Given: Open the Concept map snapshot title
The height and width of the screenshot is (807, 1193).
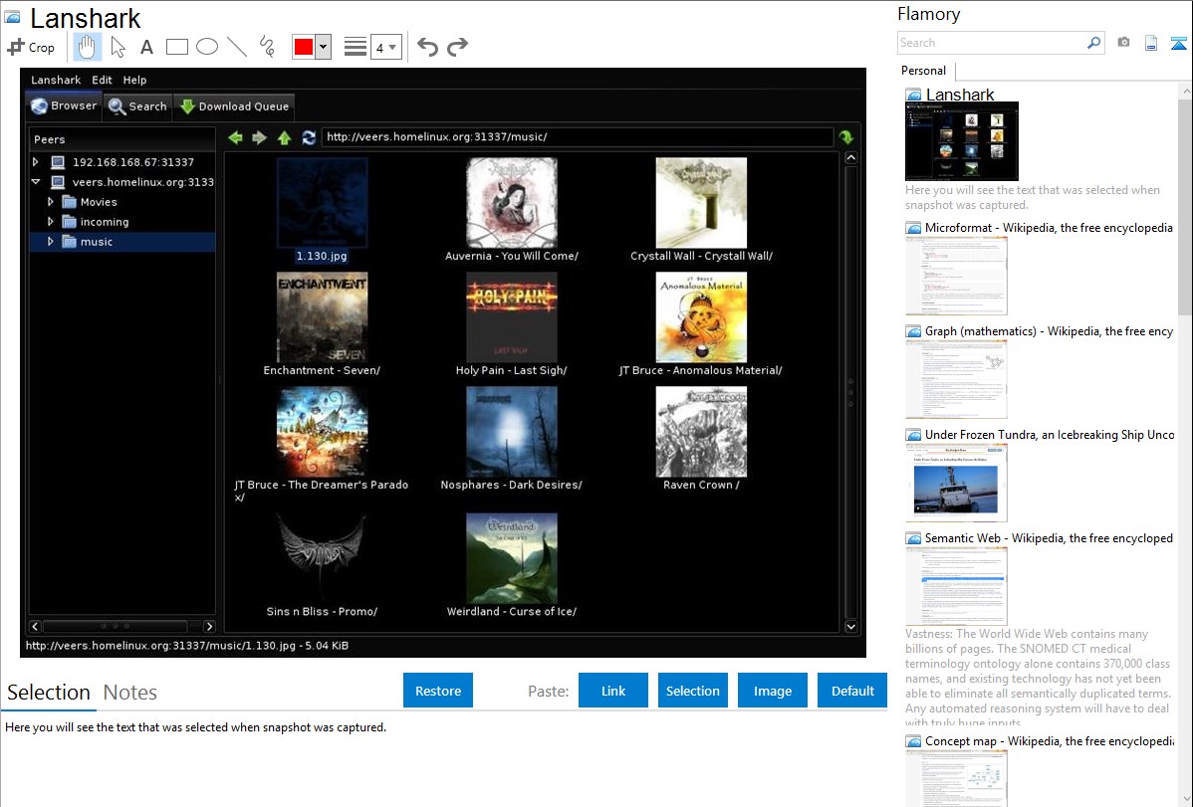Looking at the screenshot, I should click(1049, 740).
